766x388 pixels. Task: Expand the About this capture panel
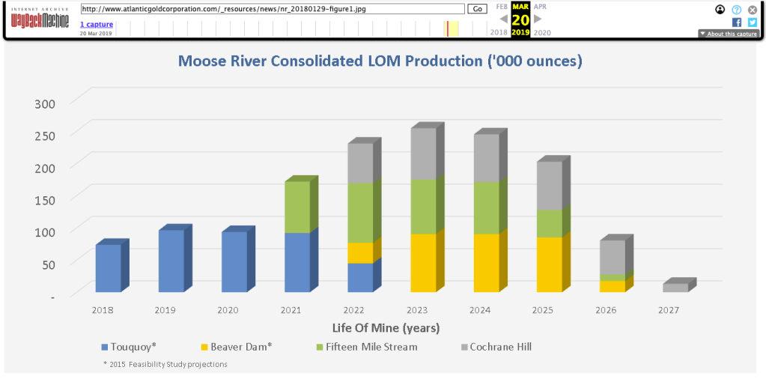(x=728, y=34)
